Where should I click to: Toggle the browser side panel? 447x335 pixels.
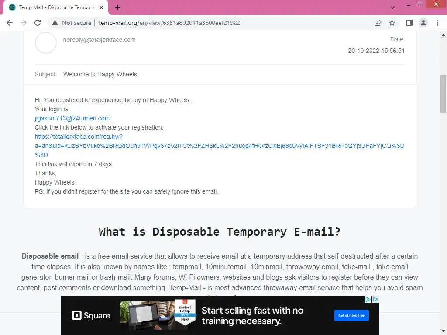409,23
